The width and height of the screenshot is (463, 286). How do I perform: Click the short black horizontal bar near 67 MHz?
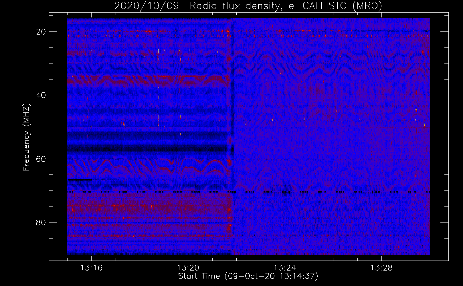click(80, 180)
